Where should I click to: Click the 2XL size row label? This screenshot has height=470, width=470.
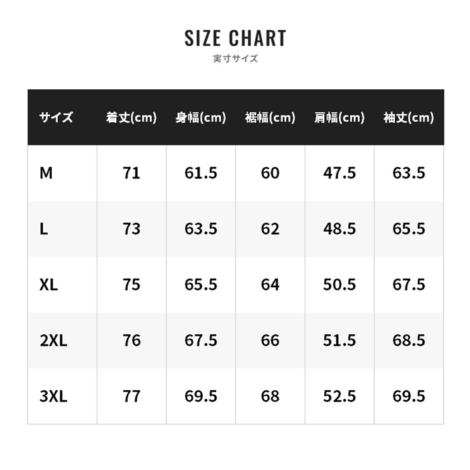[x=53, y=340]
